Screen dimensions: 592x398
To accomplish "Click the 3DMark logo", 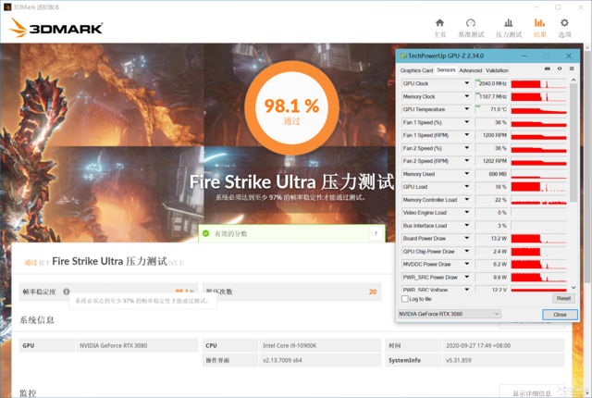I will (x=55, y=28).
